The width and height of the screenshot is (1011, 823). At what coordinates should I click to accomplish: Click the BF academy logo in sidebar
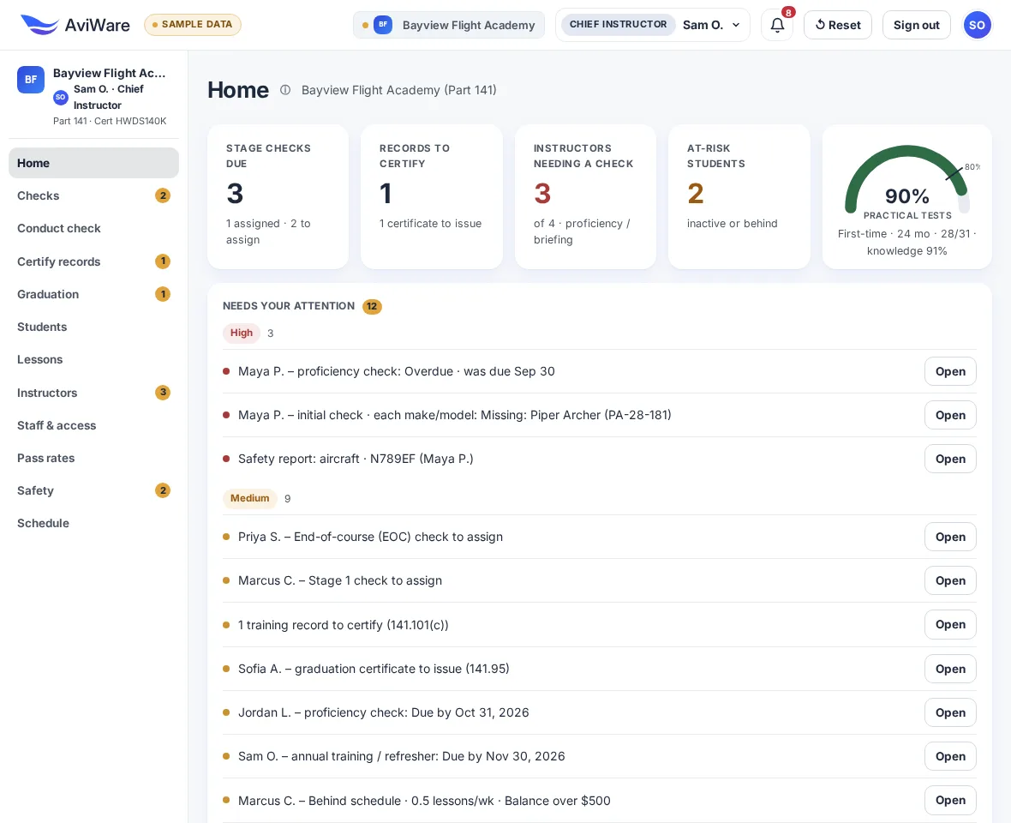click(x=31, y=80)
